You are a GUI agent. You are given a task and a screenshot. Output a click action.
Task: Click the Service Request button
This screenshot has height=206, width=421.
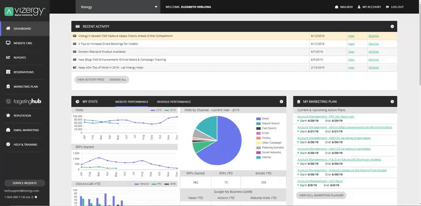click(25, 183)
